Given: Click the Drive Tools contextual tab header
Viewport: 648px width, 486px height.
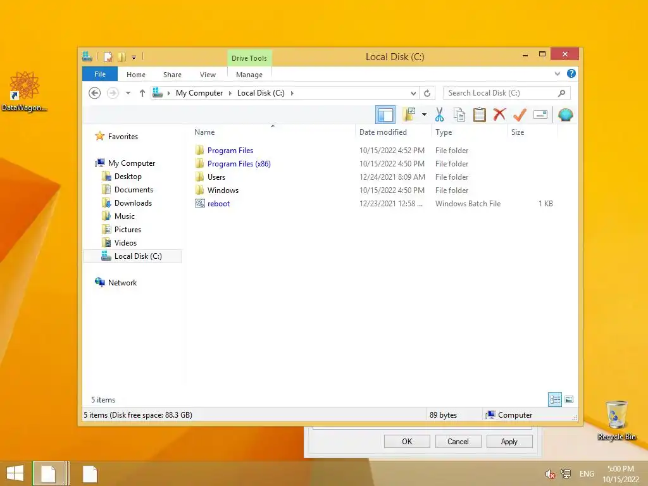Looking at the screenshot, I should pyautogui.click(x=249, y=58).
